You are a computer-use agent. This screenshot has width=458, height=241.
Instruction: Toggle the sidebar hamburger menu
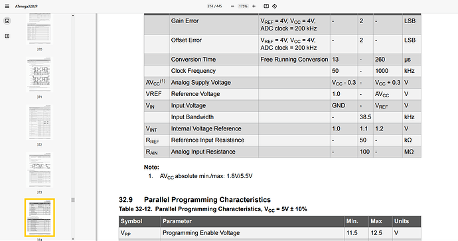coord(7,6)
